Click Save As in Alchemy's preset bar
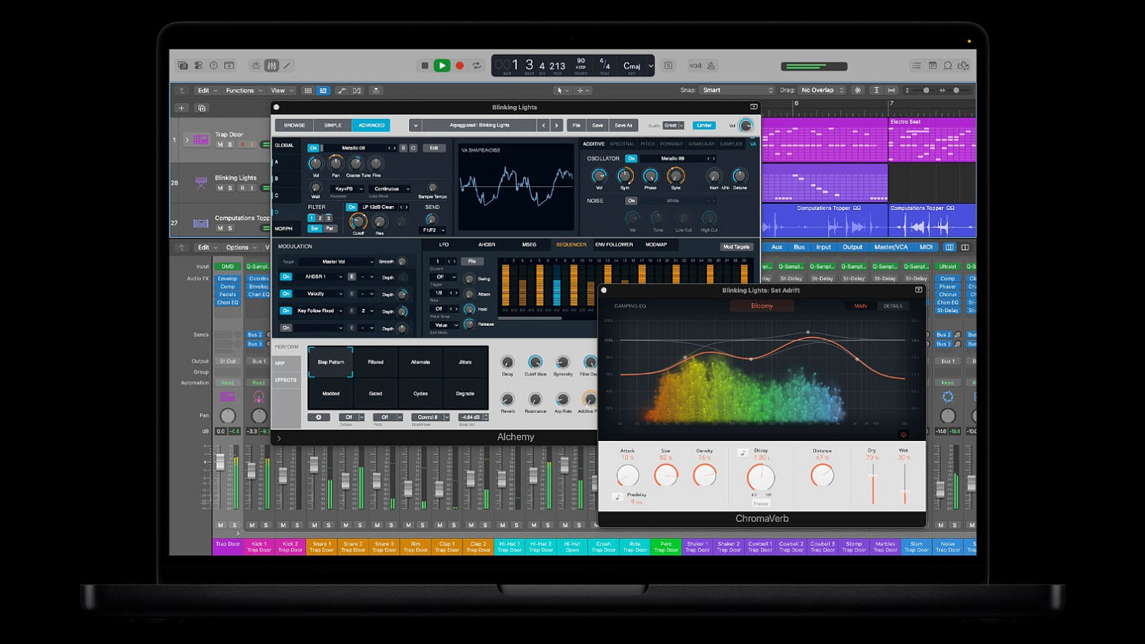 click(624, 125)
